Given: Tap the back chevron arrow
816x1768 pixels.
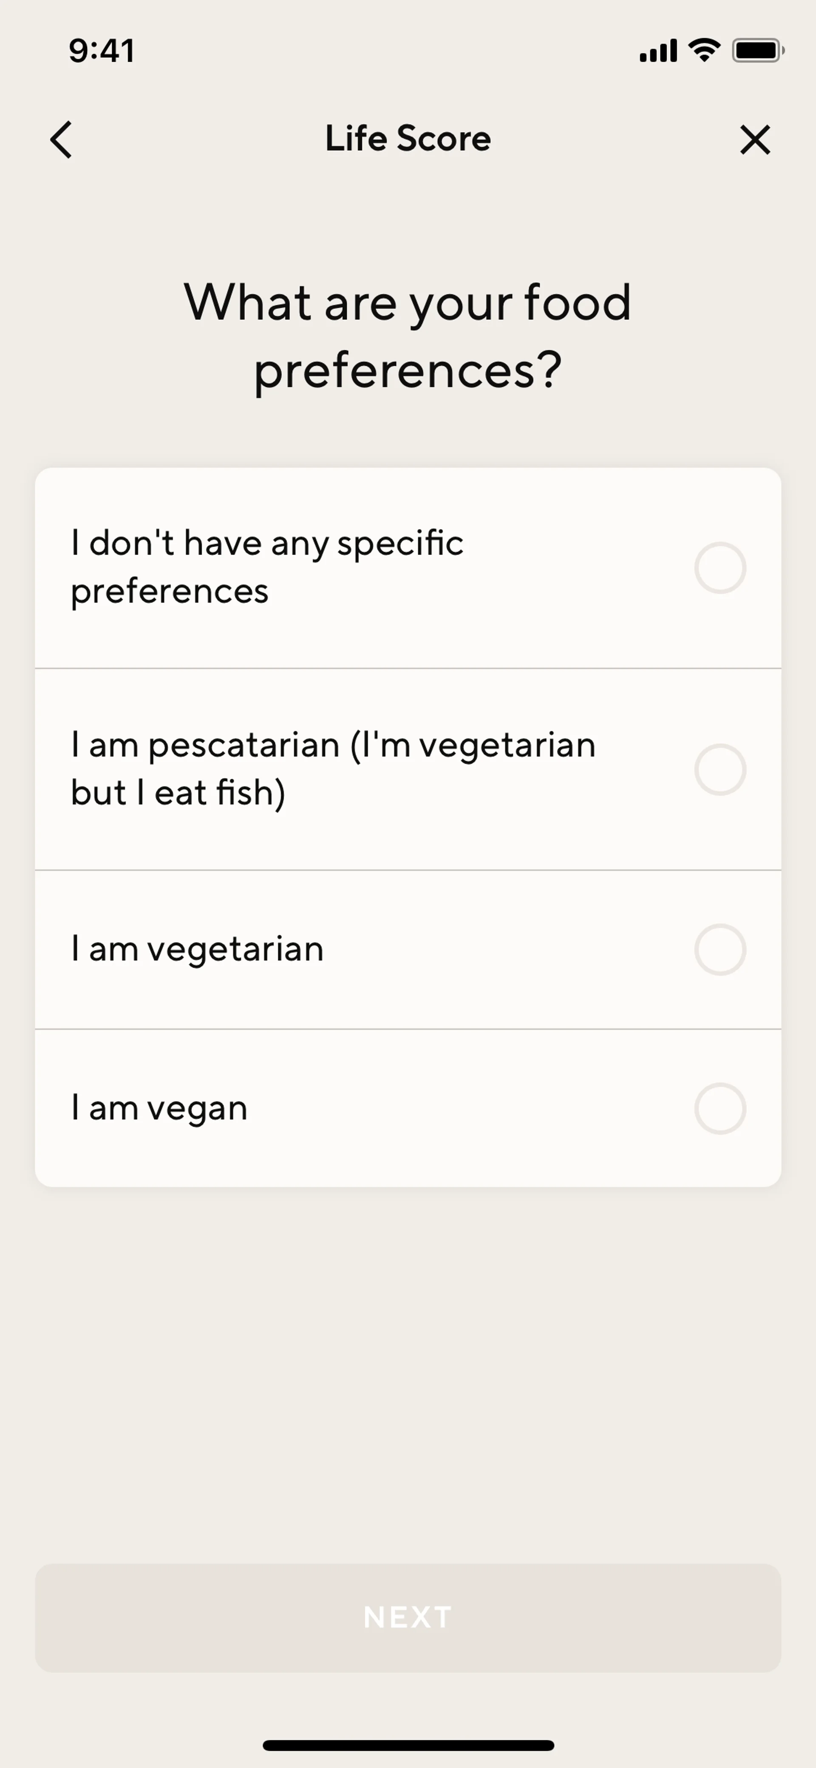Looking at the screenshot, I should coord(62,140).
